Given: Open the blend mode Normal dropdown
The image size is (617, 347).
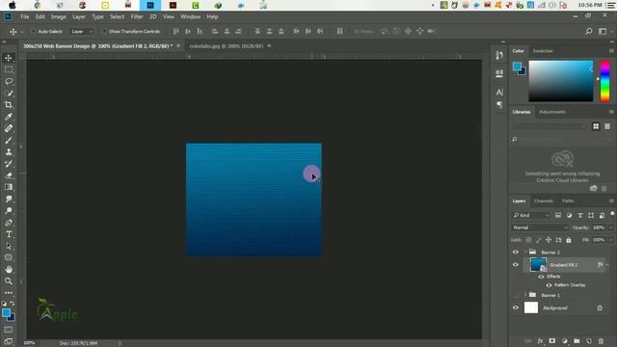Looking at the screenshot, I should point(540,227).
